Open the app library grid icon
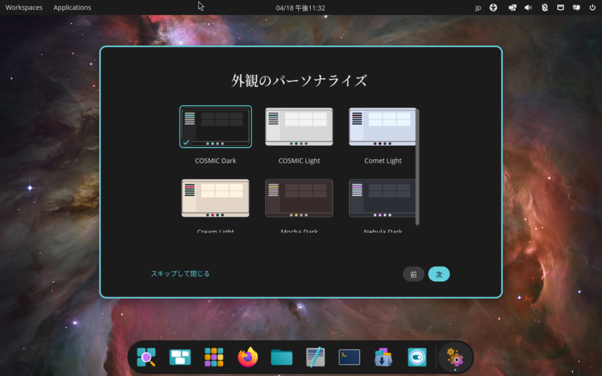Viewport: 602px width, 376px height. [x=214, y=357]
